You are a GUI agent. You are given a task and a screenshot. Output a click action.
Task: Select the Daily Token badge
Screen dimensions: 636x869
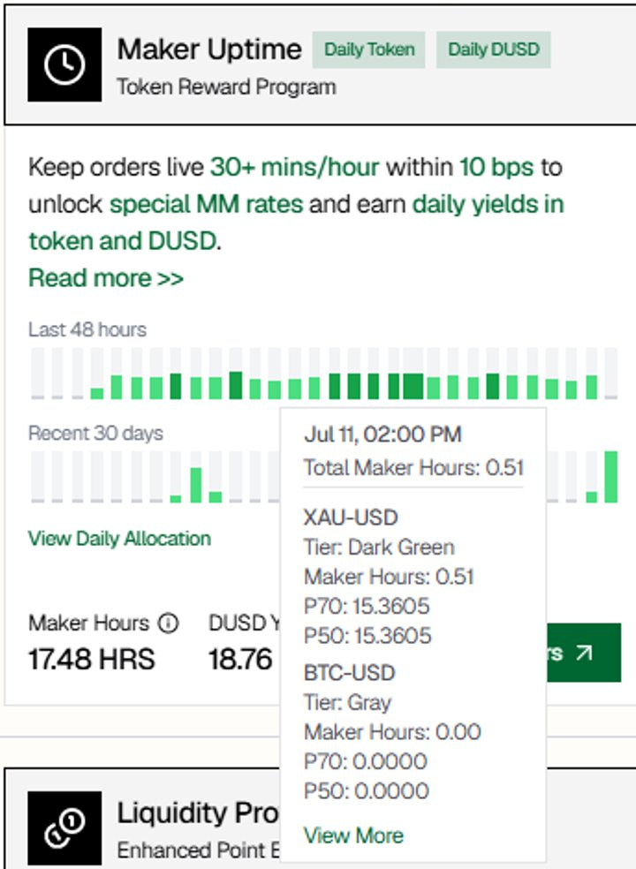point(368,49)
